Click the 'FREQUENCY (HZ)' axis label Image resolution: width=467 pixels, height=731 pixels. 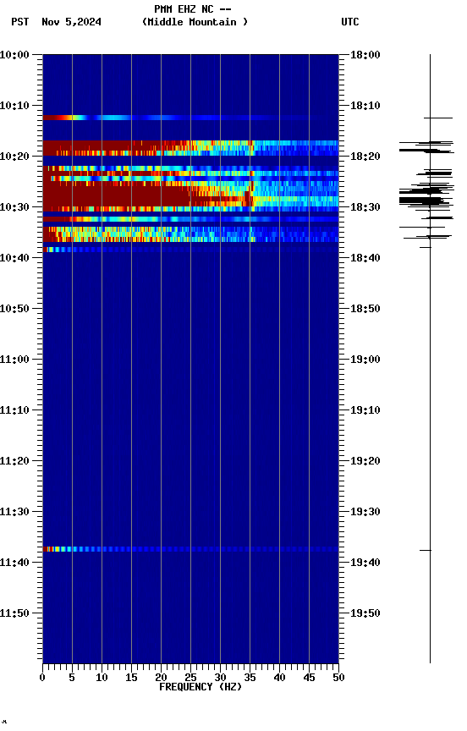click(201, 687)
